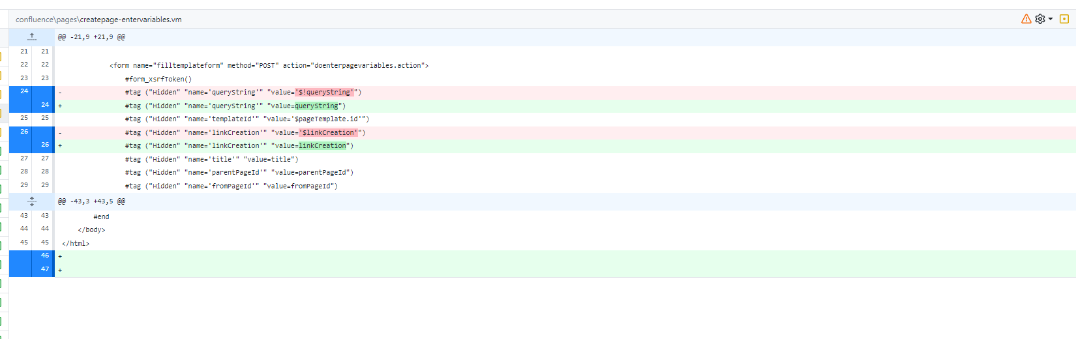Screen dimensions: 1076x339
Task: Click the </body> closing tag line
Action: tap(91, 230)
